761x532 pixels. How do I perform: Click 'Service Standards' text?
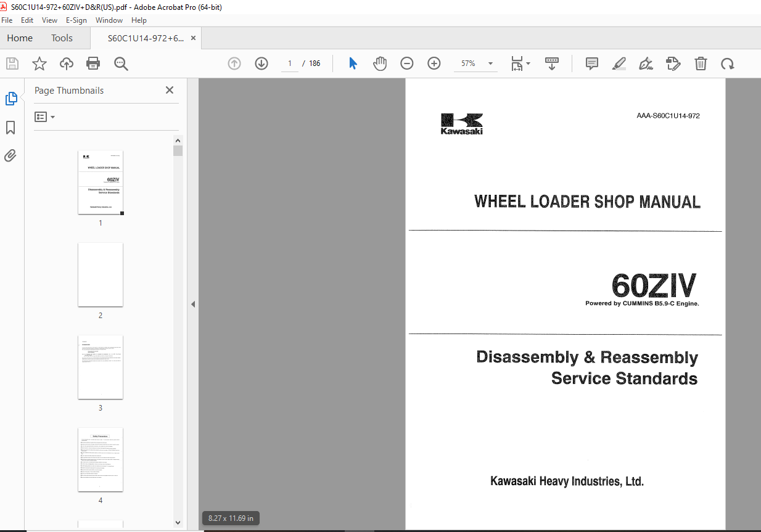625,379
